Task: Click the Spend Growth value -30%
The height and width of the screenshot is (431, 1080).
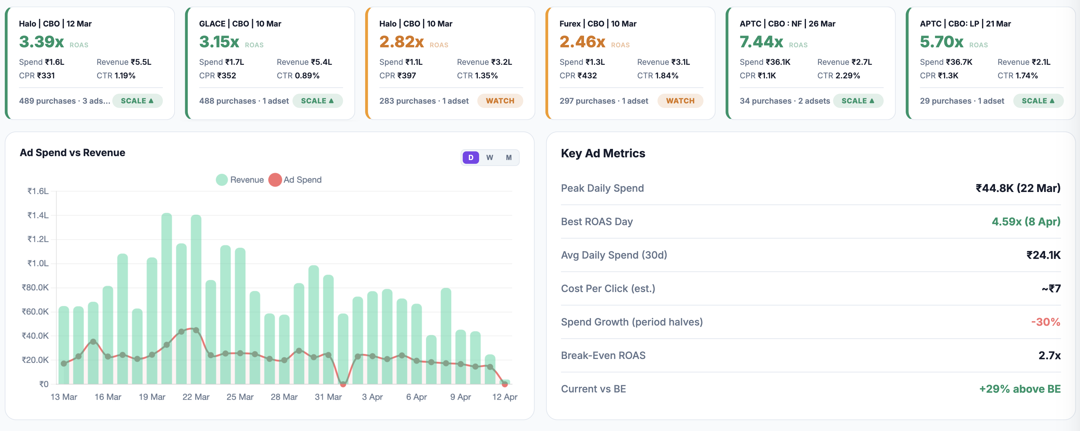Action: coord(1046,322)
